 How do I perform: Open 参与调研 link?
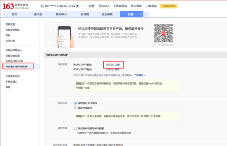[136, 6]
